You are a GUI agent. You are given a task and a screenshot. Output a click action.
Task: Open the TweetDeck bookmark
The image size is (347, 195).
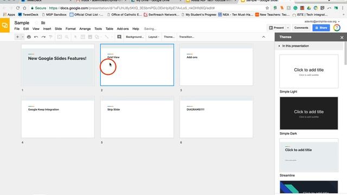28,15
